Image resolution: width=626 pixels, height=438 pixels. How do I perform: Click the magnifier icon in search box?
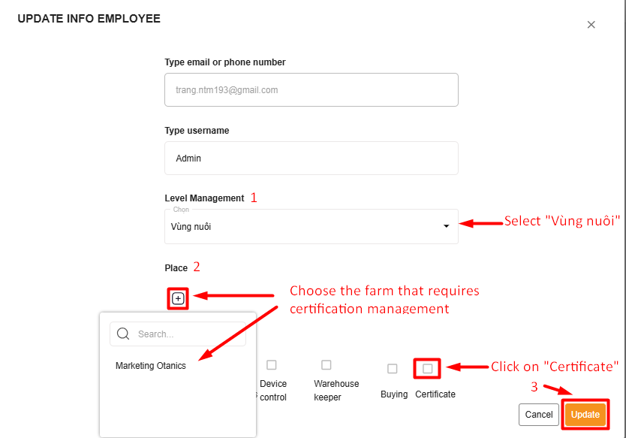pyautogui.click(x=123, y=334)
